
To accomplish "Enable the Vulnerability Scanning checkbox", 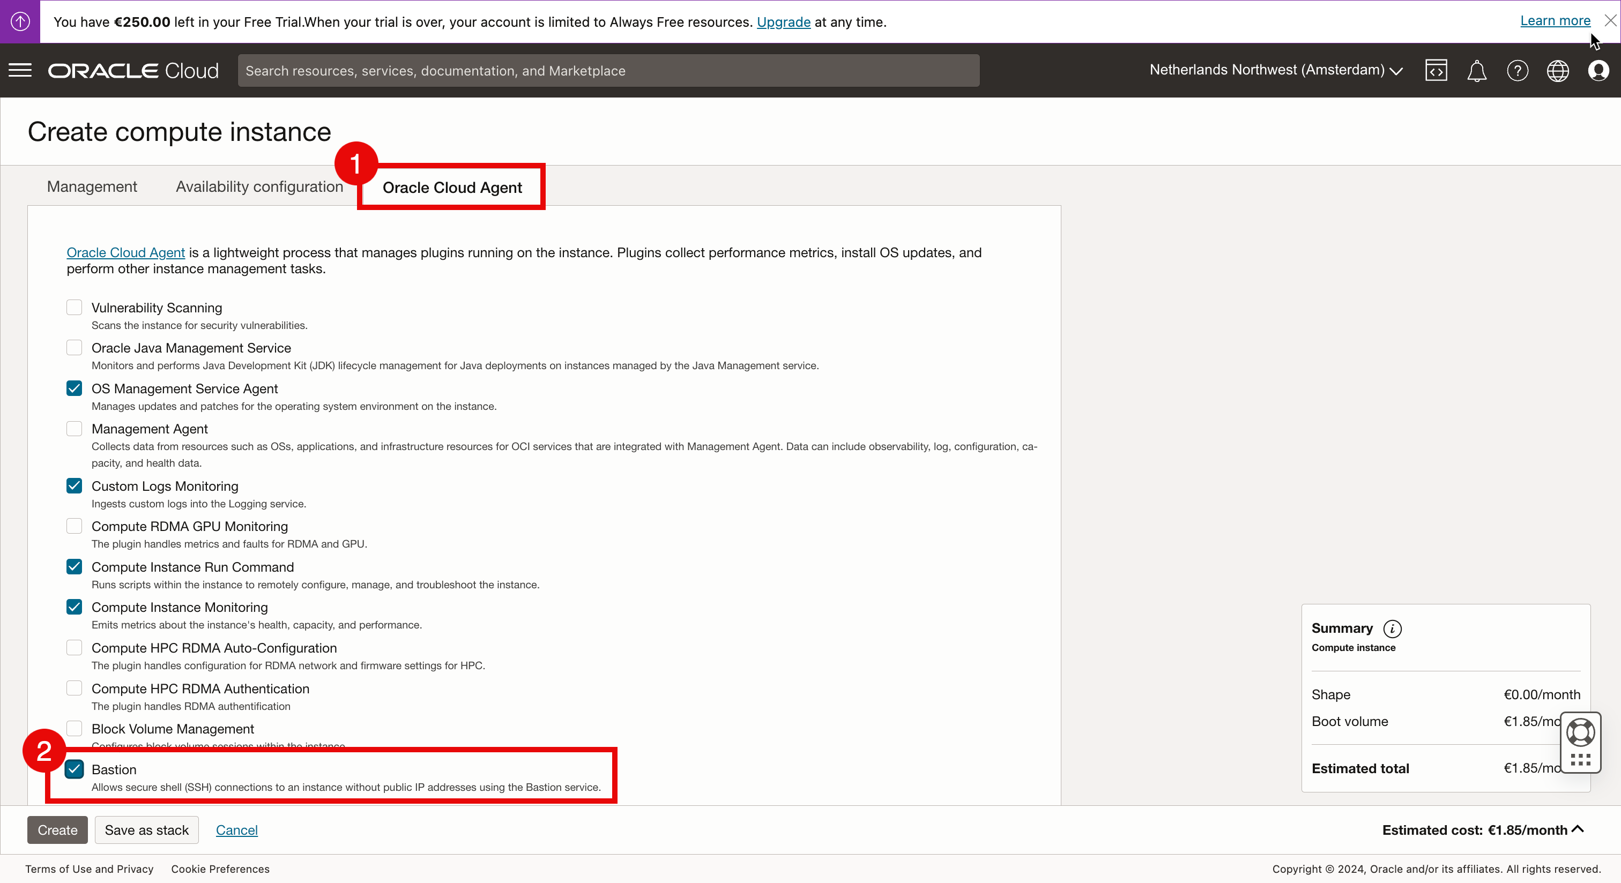I will pyautogui.click(x=75, y=307).
